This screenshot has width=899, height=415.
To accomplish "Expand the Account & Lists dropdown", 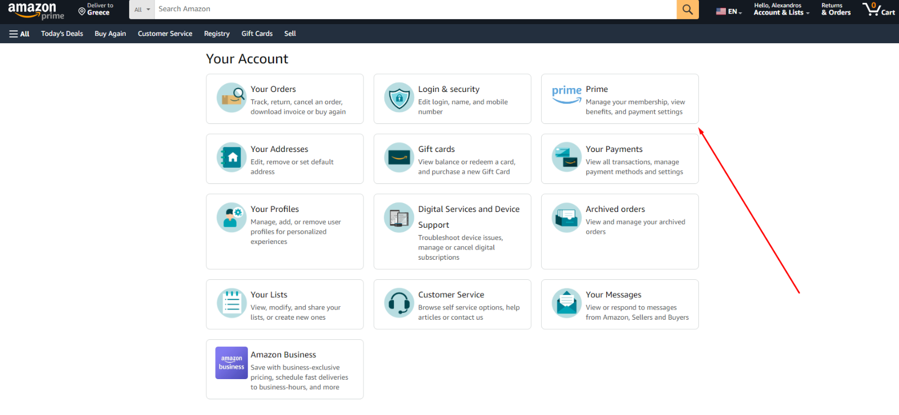I will (781, 10).
